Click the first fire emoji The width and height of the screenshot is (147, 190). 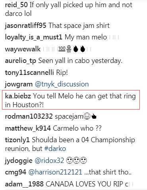75,49
